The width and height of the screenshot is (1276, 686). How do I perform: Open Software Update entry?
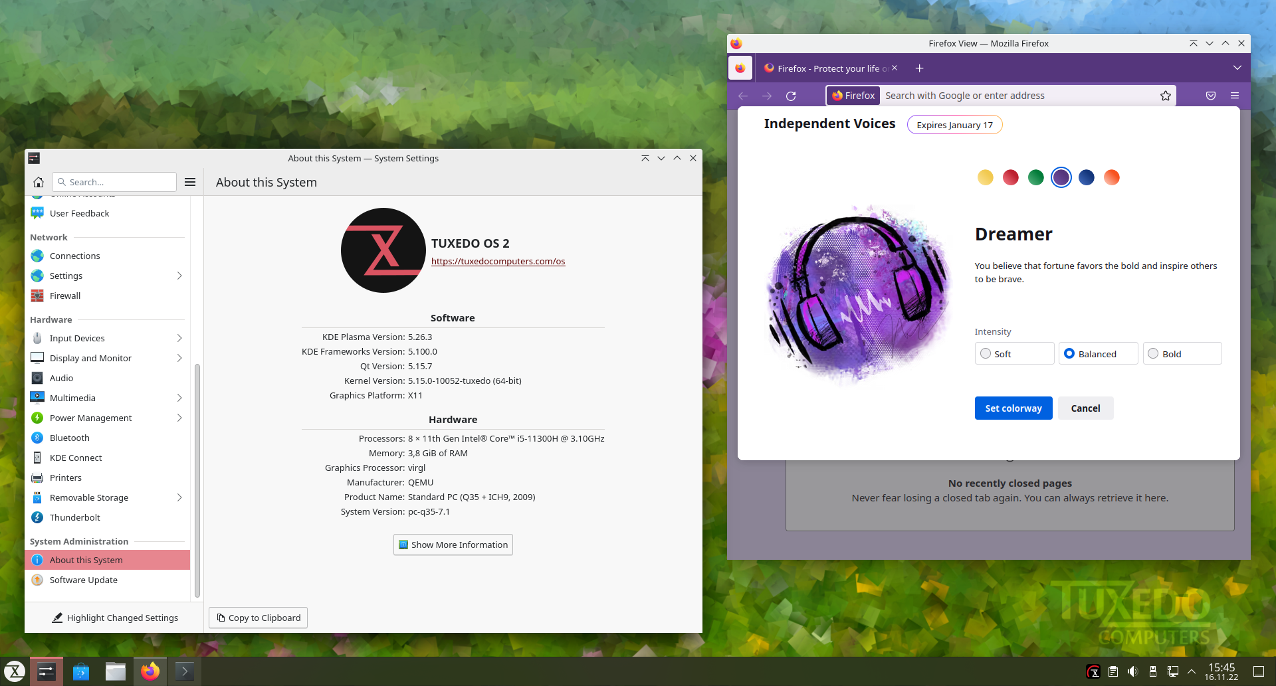107,580
